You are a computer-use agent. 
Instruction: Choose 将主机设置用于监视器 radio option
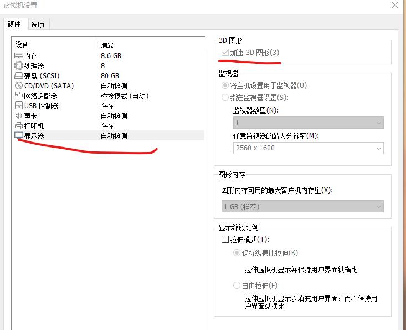[x=225, y=85]
